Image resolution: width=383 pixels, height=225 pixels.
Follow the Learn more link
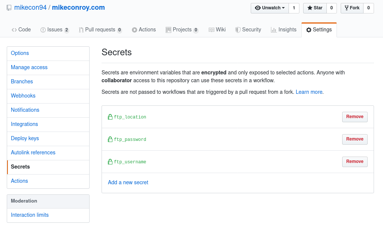pyautogui.click(x=309, y=92)
